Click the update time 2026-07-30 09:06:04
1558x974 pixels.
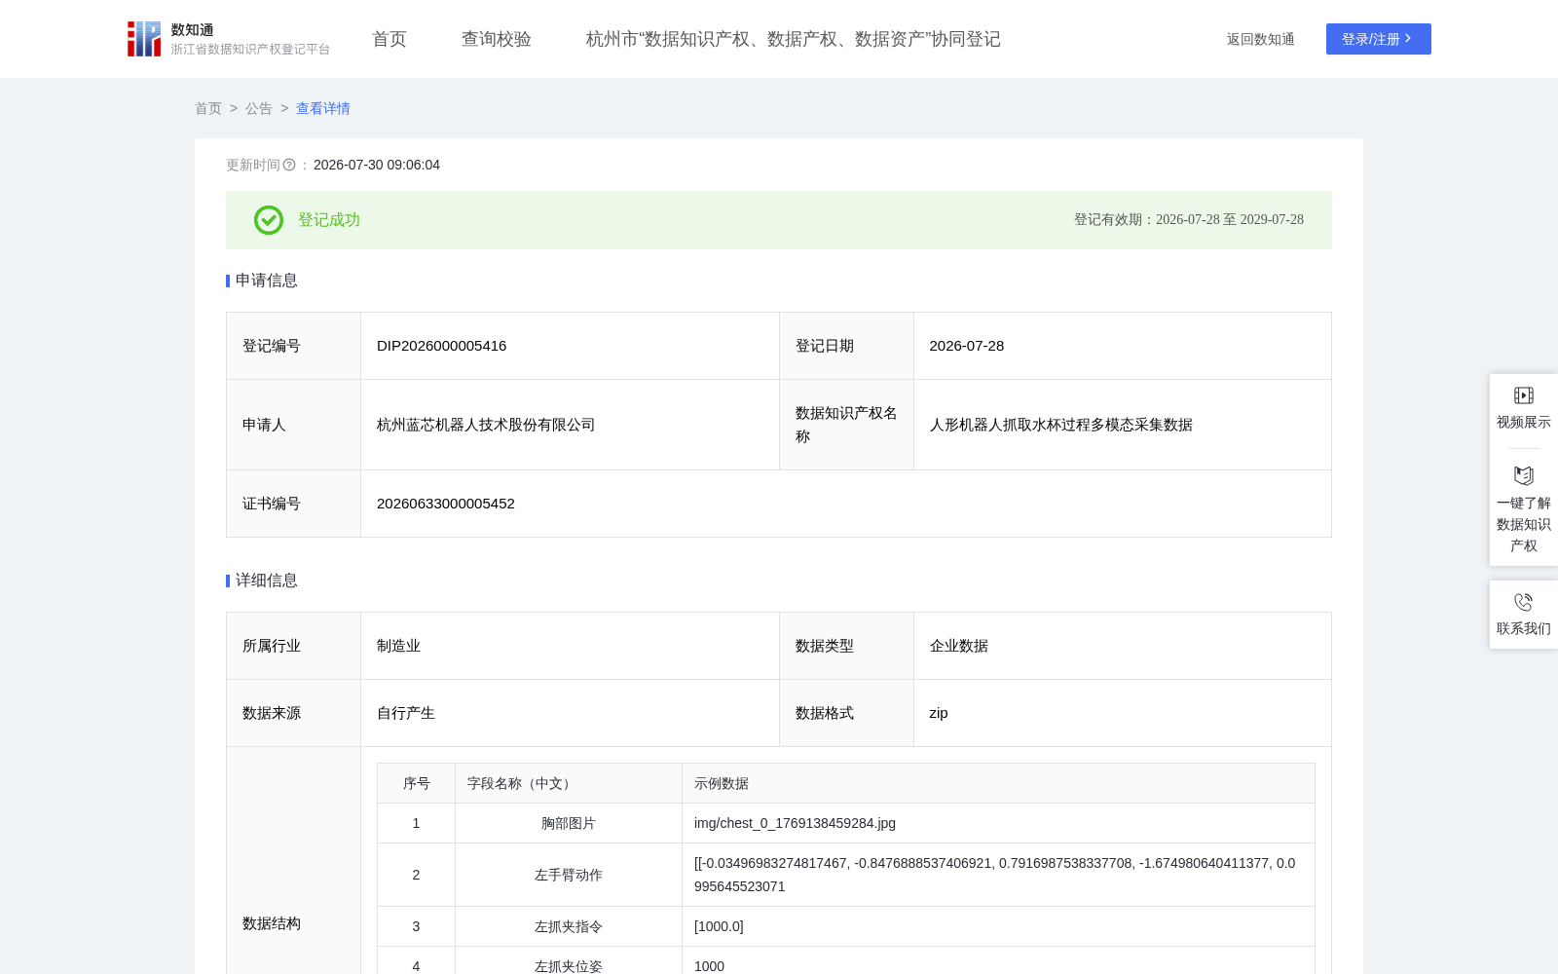[x=377, y=165]
